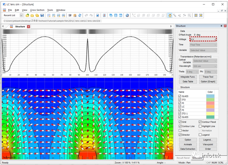
Task: Pin the Structure side panel
Action: 221,26
